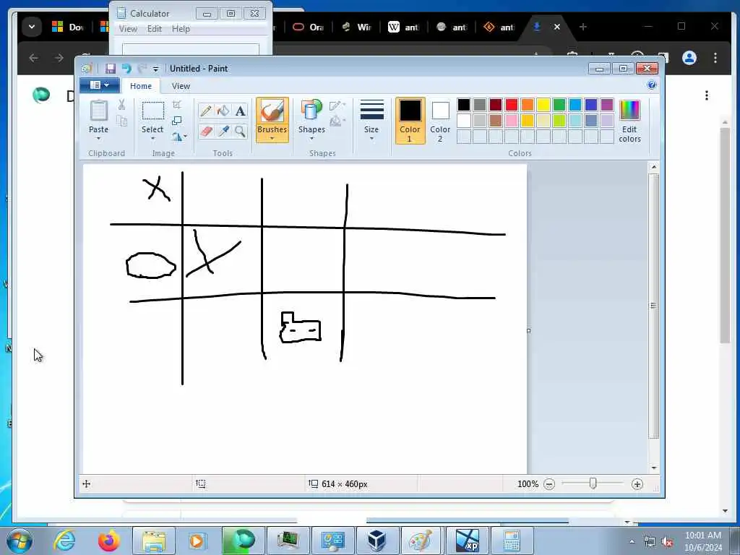Click the Calculator display field
The height and width of the screenshot is (555, 740).
point(191,49)
